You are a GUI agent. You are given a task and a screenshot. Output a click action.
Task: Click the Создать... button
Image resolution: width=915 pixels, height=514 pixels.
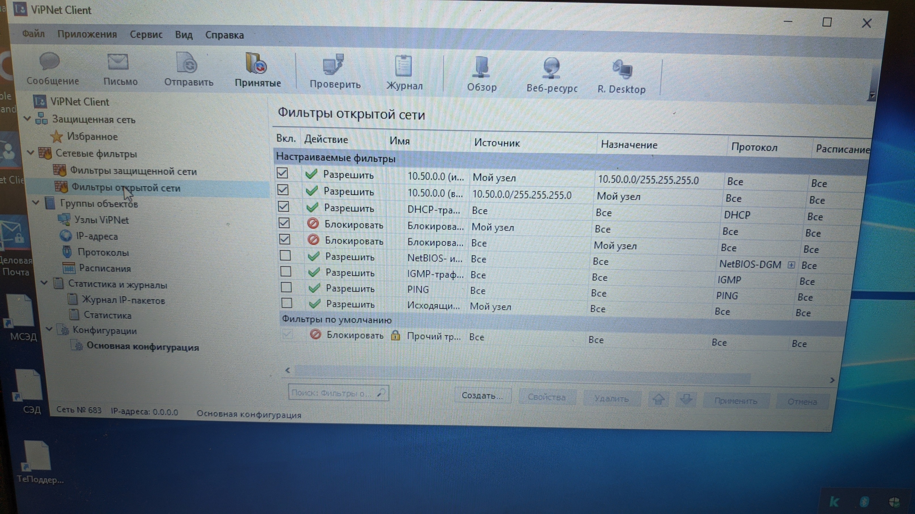483,396
